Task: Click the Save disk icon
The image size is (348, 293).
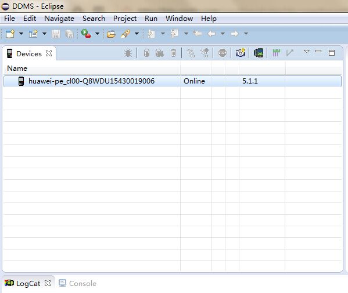Action: point(56,34)
